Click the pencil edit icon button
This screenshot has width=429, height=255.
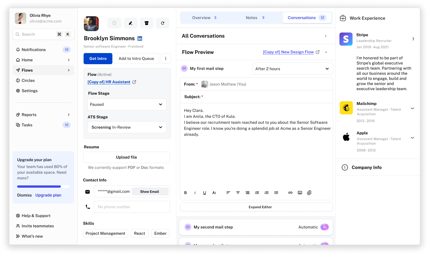coord(131,23)
